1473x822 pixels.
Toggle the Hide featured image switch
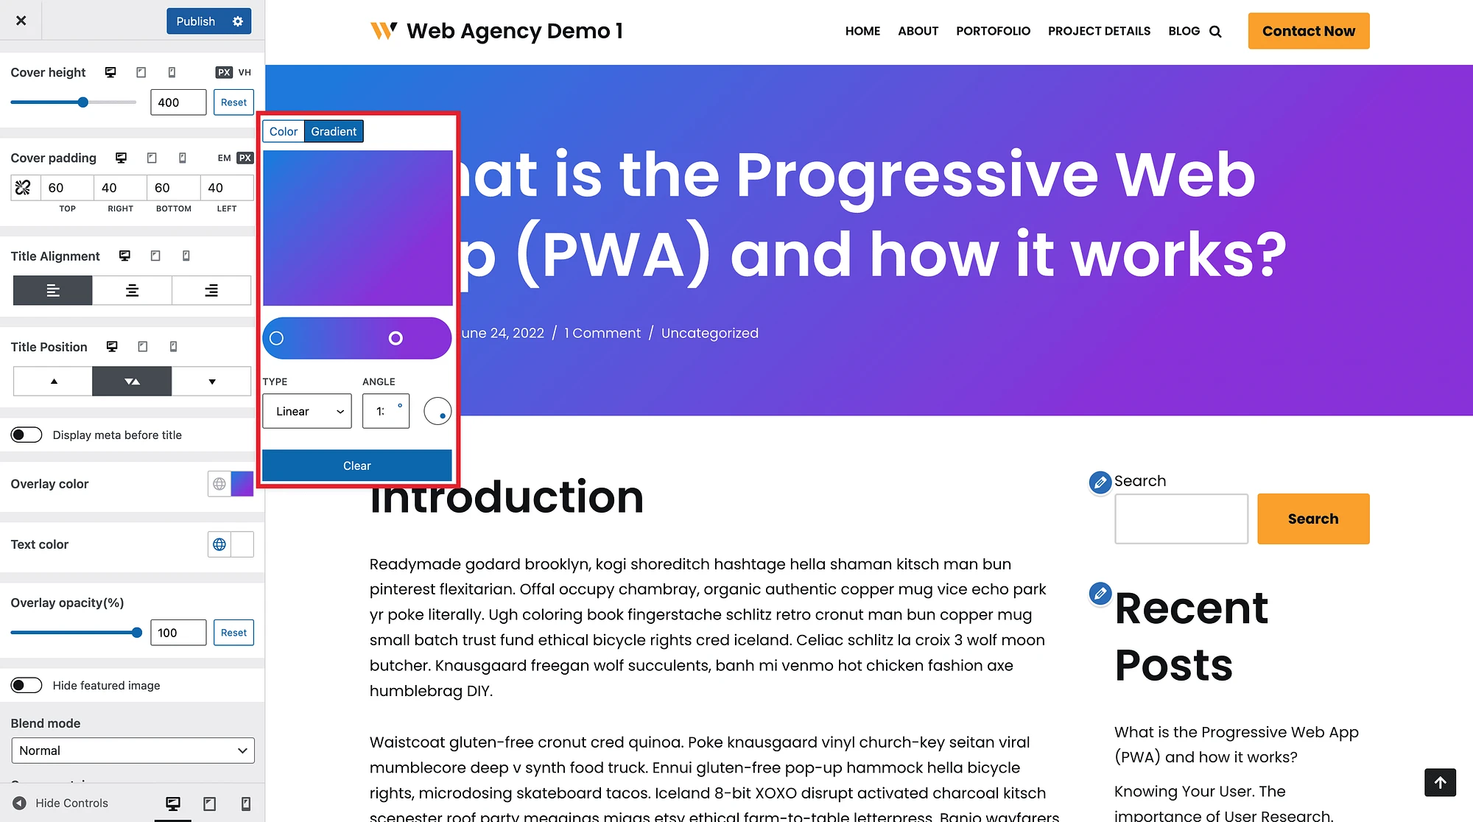(x=25, y=685)
